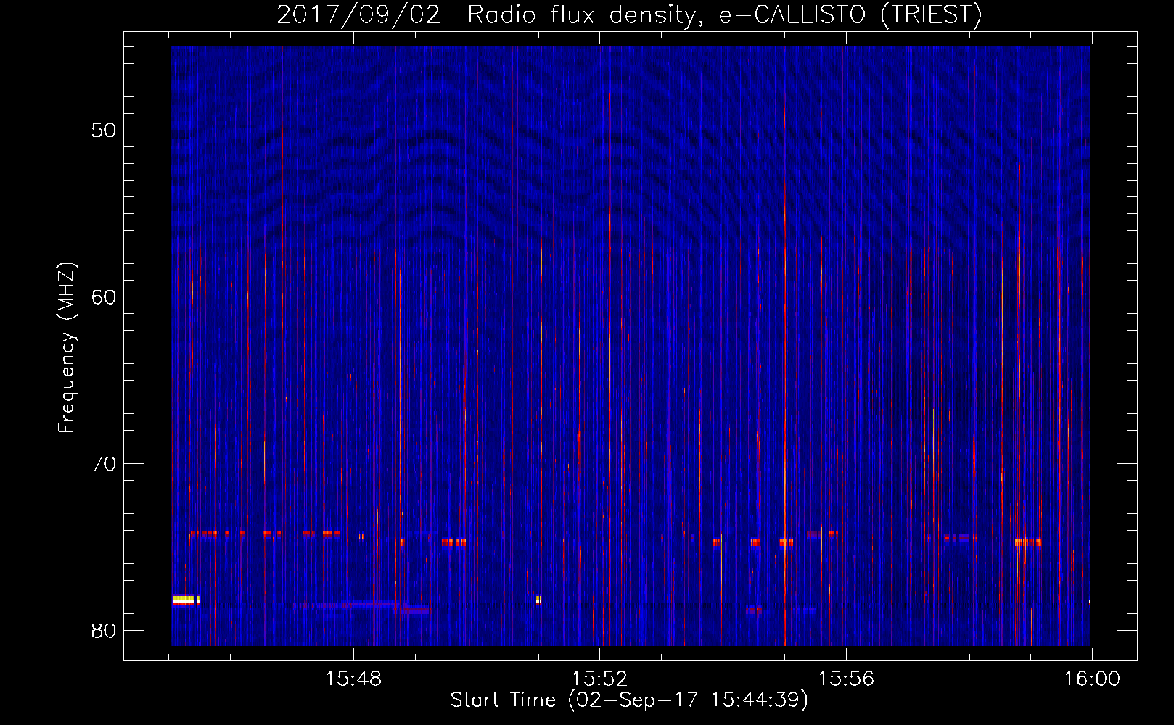Click the 'Frequency (MHZ)' axis label

coord(67,348)
